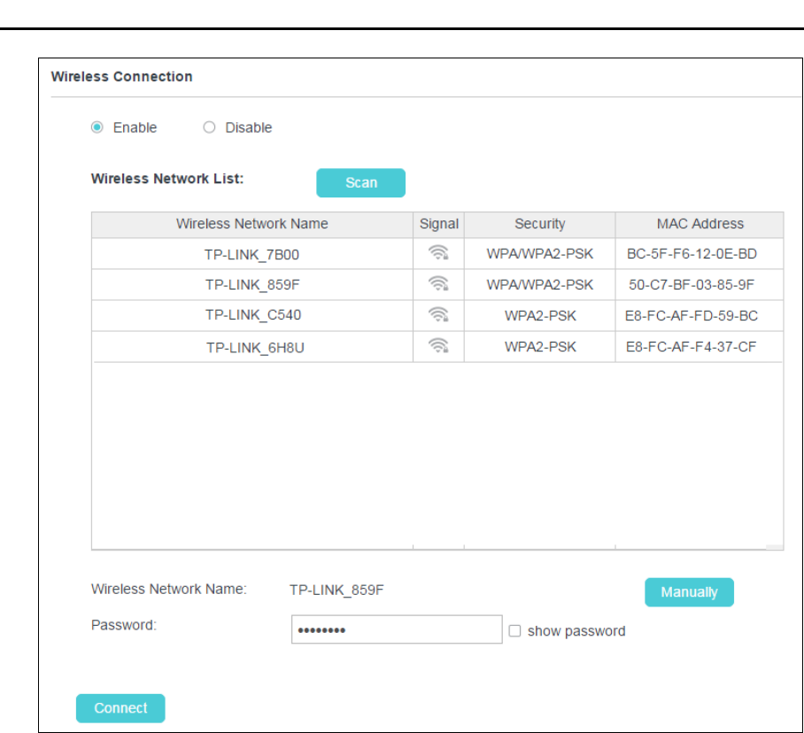804x733 pixels.
Task: Click WPA2-PSK cell of TP-LINK_6H8U row
Action: point(539,347)
